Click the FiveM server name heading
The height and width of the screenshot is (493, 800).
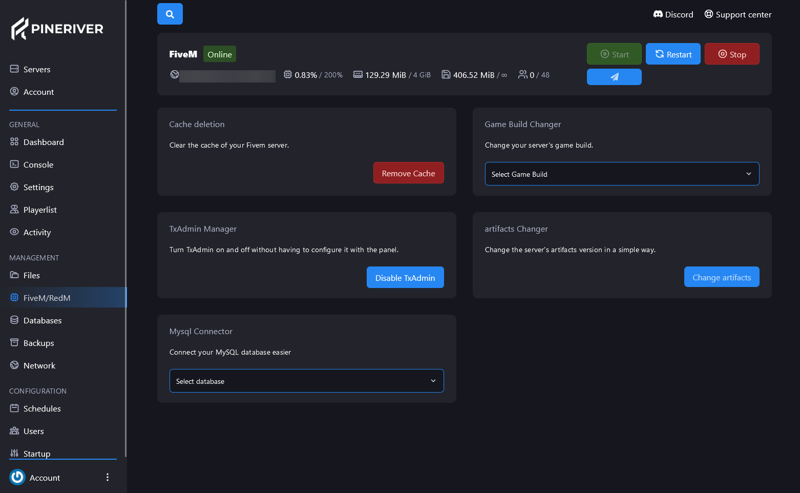click(183, 54)
